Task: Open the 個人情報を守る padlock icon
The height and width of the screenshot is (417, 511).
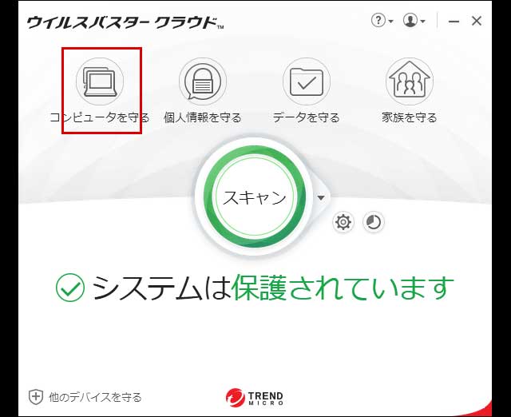Action: [x=203, y=81]
